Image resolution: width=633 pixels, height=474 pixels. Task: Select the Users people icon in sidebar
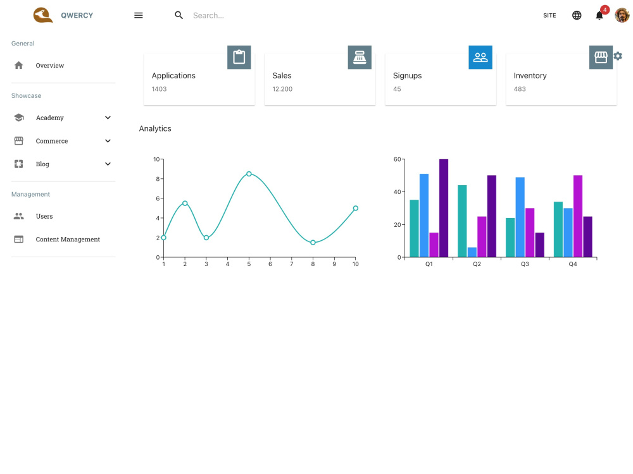coord(19,216)
